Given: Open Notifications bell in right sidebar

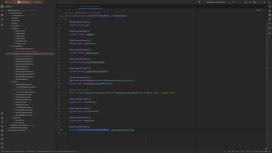Looking at the screenshot, I should pyautogui.click(x=270, y=6).
